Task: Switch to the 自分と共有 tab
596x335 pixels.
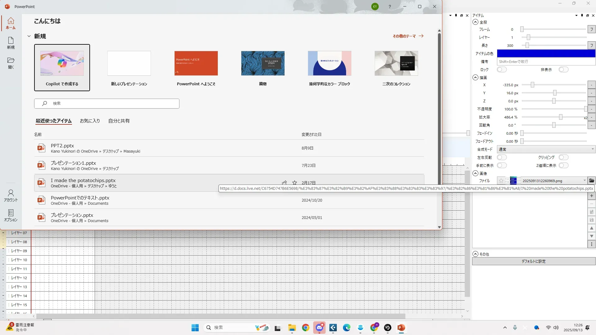Action: pyautogui.click(x=119, y=121)
